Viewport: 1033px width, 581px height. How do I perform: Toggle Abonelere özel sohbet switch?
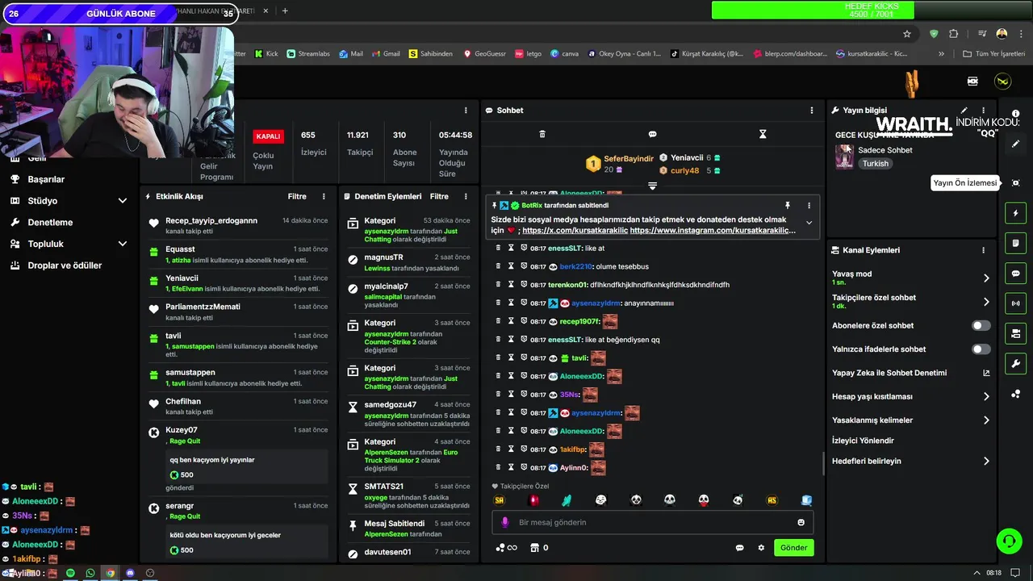(981, 326)
